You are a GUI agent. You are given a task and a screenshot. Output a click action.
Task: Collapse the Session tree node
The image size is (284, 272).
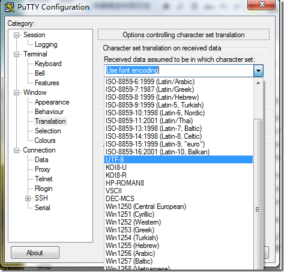pos(16,35)
